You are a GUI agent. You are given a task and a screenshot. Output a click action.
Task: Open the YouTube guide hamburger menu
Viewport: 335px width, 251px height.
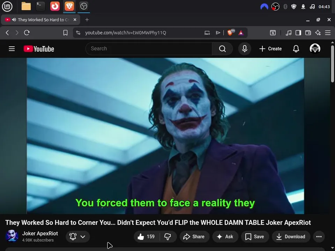click(12, 49)
